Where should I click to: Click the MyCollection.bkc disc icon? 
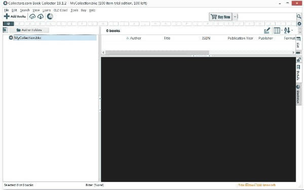11,37
